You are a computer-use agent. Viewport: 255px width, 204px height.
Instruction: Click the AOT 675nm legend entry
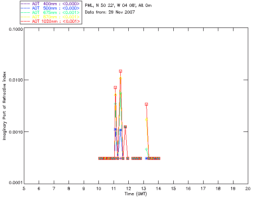tap(50, 12)
